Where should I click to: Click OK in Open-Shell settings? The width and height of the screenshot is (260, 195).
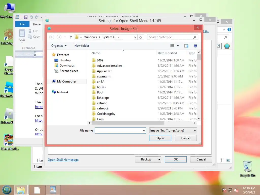176,159
